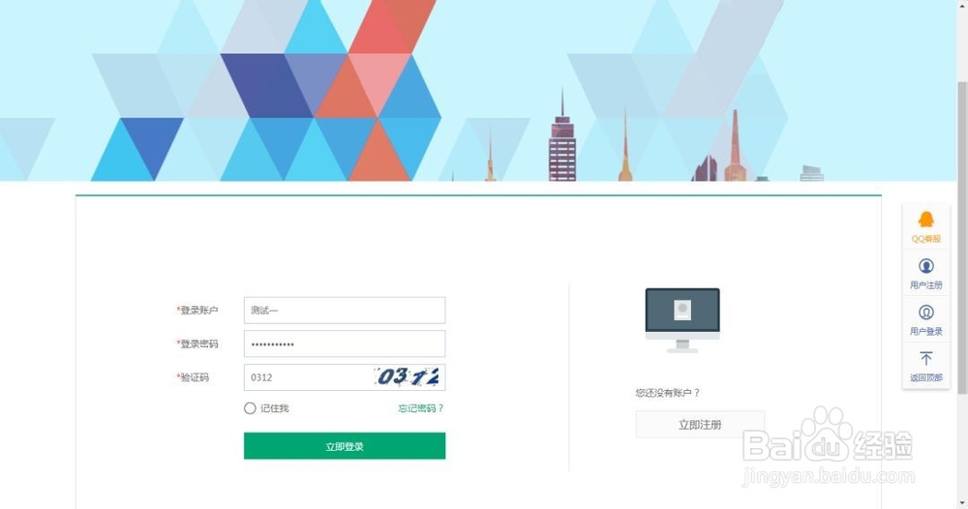Click the computer monitor illustration
Screen dimensions: 968x509
(682, 320)
